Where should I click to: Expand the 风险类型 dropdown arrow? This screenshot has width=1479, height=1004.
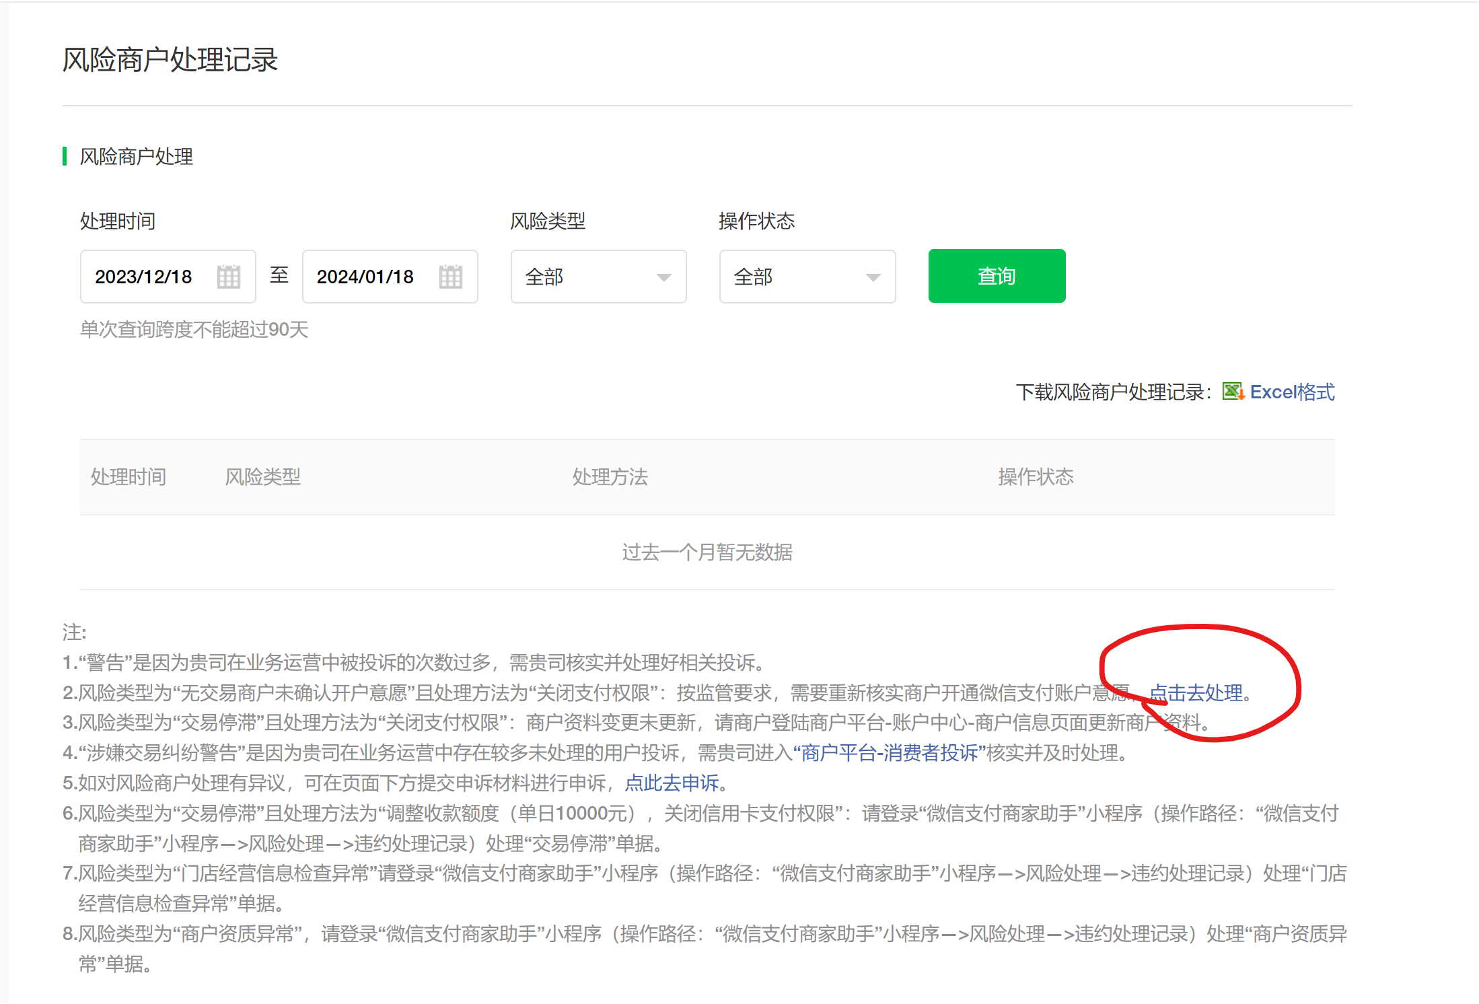click(663, 277)
